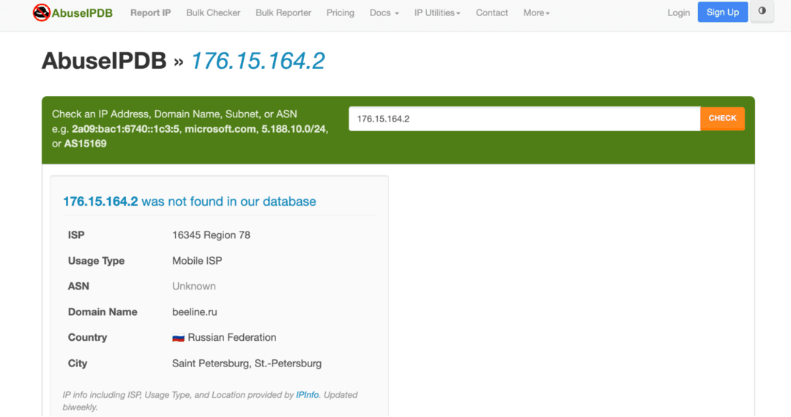Open Bulk Reporter page
Viewport: 791px width, 417px height.
(283, 12)
